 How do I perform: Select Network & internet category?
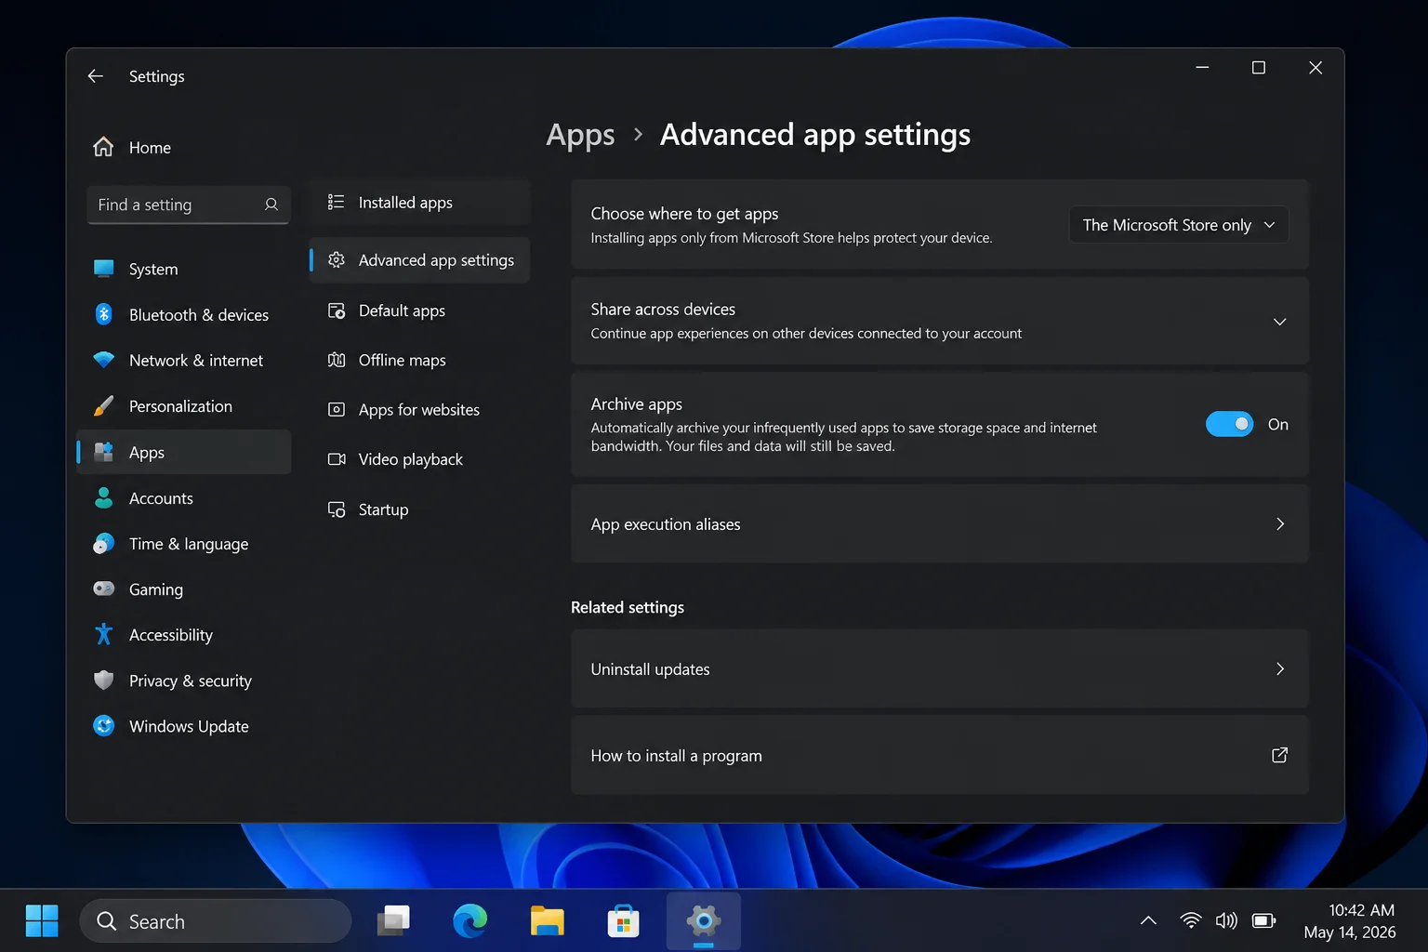click(184, 360)
